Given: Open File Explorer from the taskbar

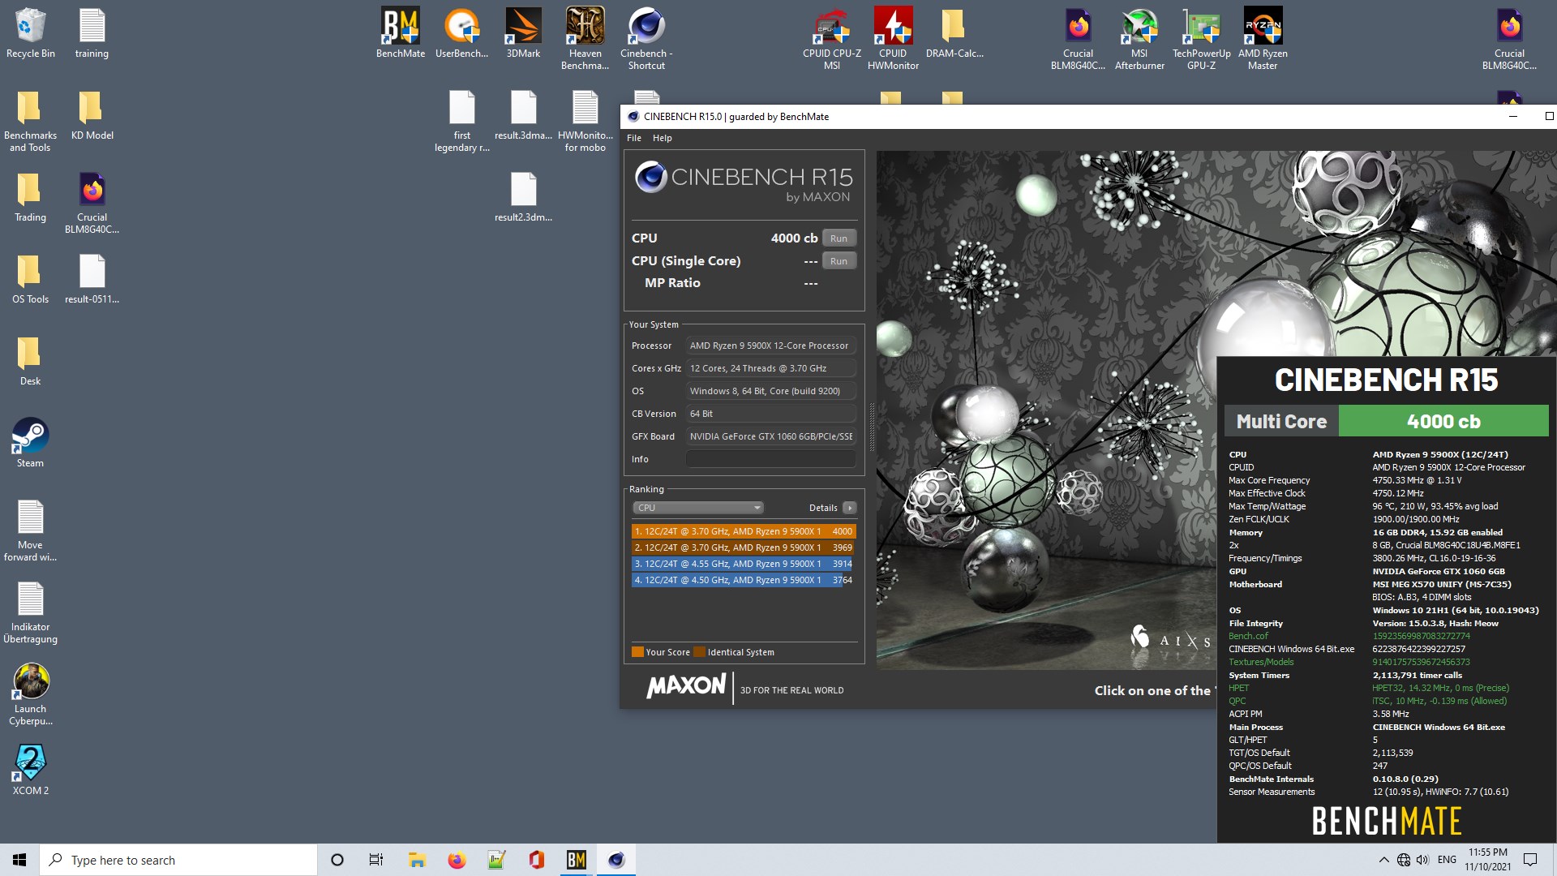Looking at the screenshot, I should click(417, 860).
